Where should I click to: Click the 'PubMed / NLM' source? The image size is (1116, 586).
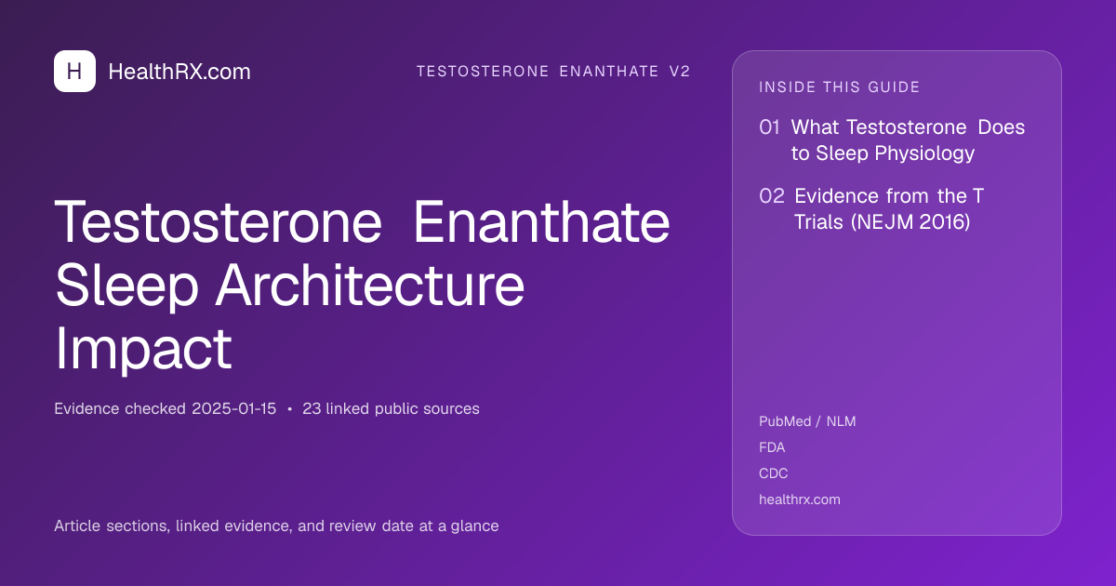click(807, 421)
